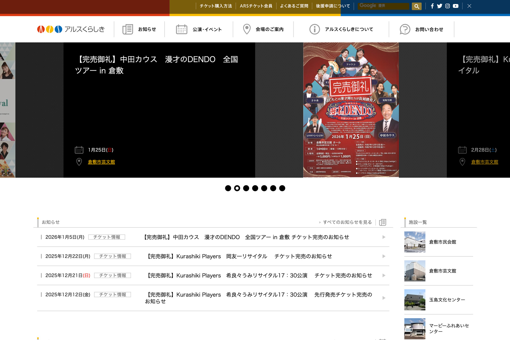This screenshot has width=510, height=340.
Task: Select the map pin icon for 会場のご案内
Action: 247,29
